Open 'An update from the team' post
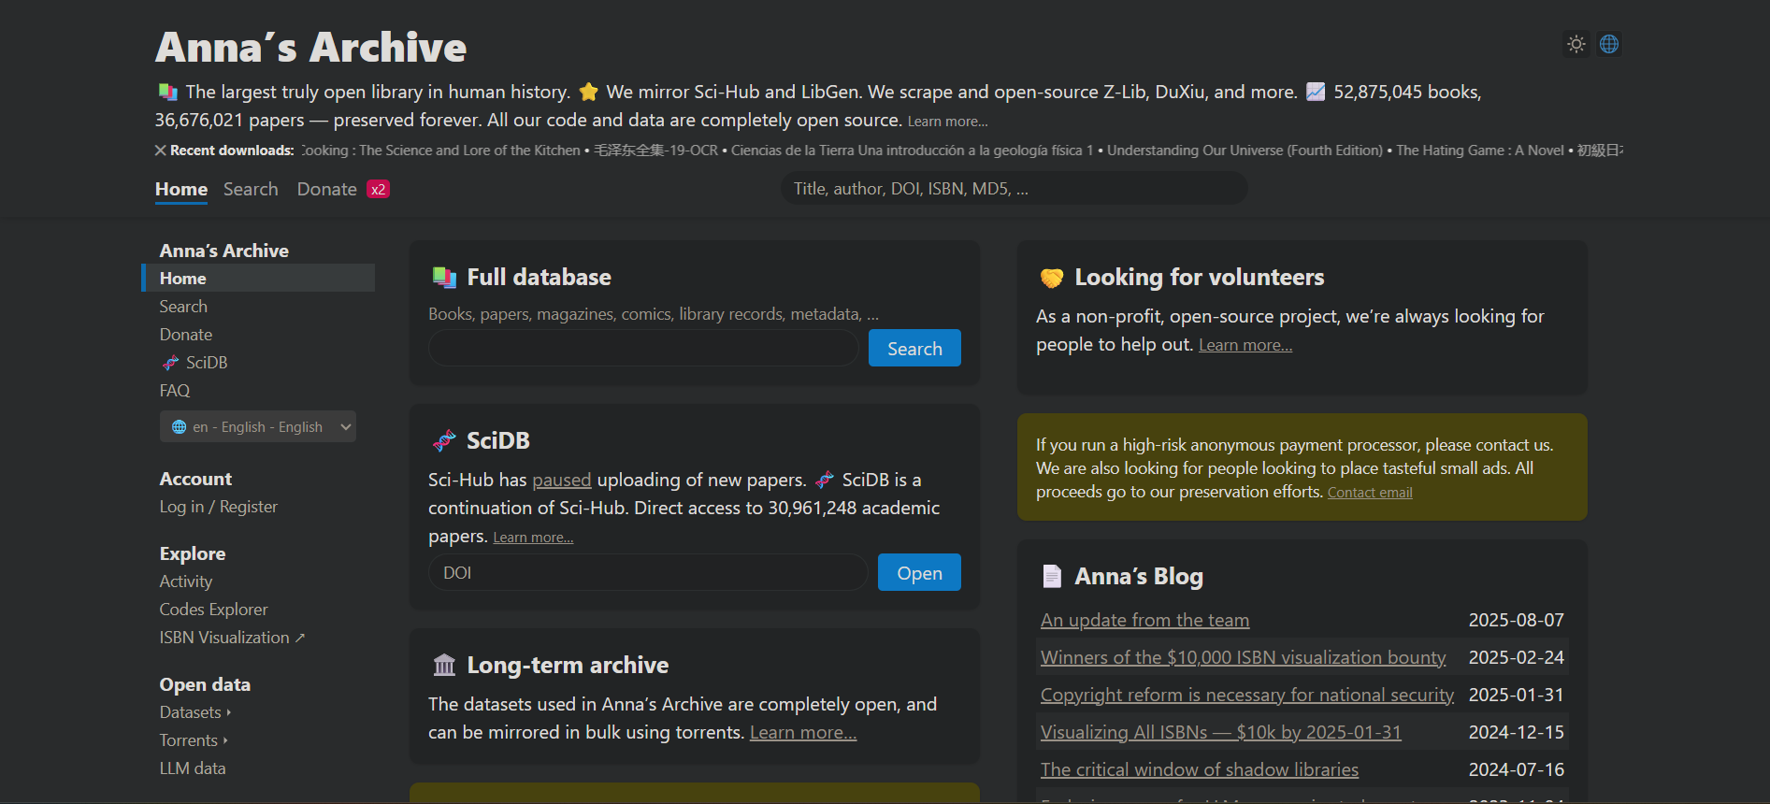Screen dimensions: 1770x804 [x=1144, y=620]
